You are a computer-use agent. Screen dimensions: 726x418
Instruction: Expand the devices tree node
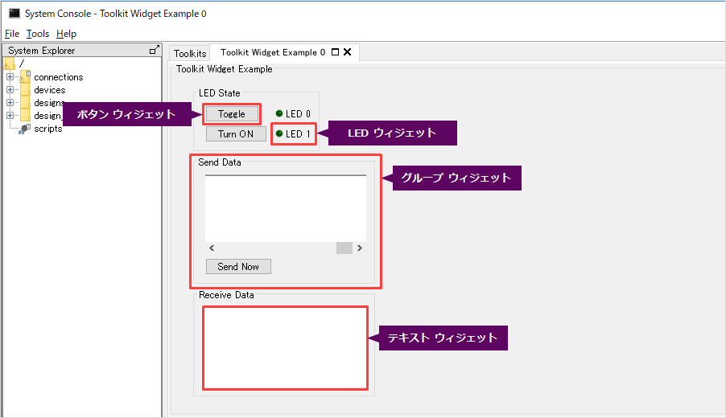pos(10,90)
